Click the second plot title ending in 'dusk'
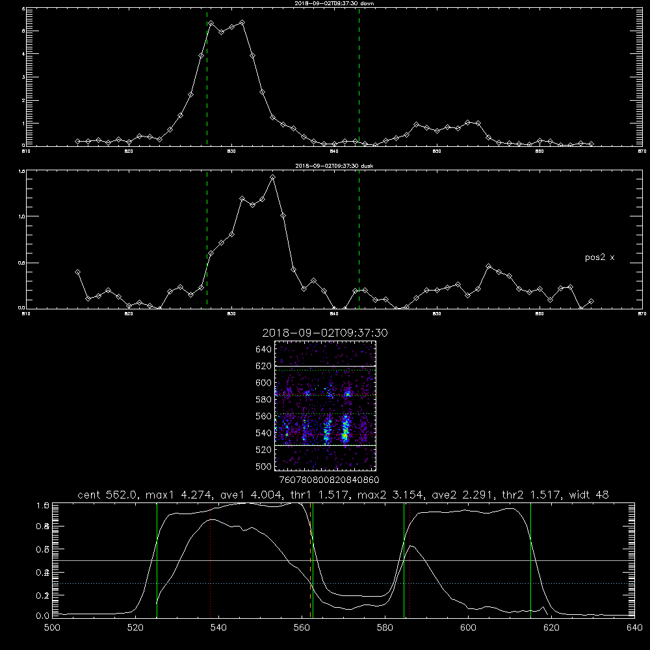This screenshot has height=650, width=650. 334,166
